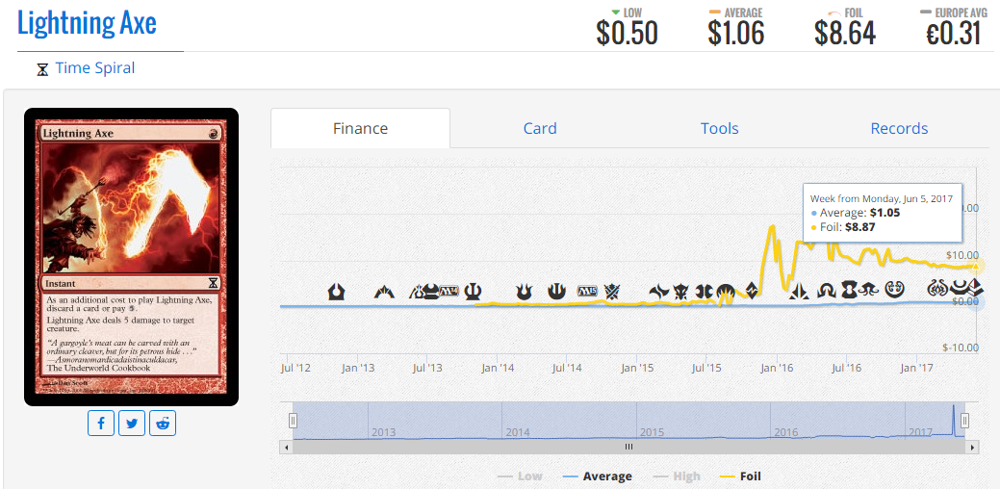Toggle the Low price series in legend
Image resolution: width=1000 pixels, height=489 pixels.
point(519,476)
